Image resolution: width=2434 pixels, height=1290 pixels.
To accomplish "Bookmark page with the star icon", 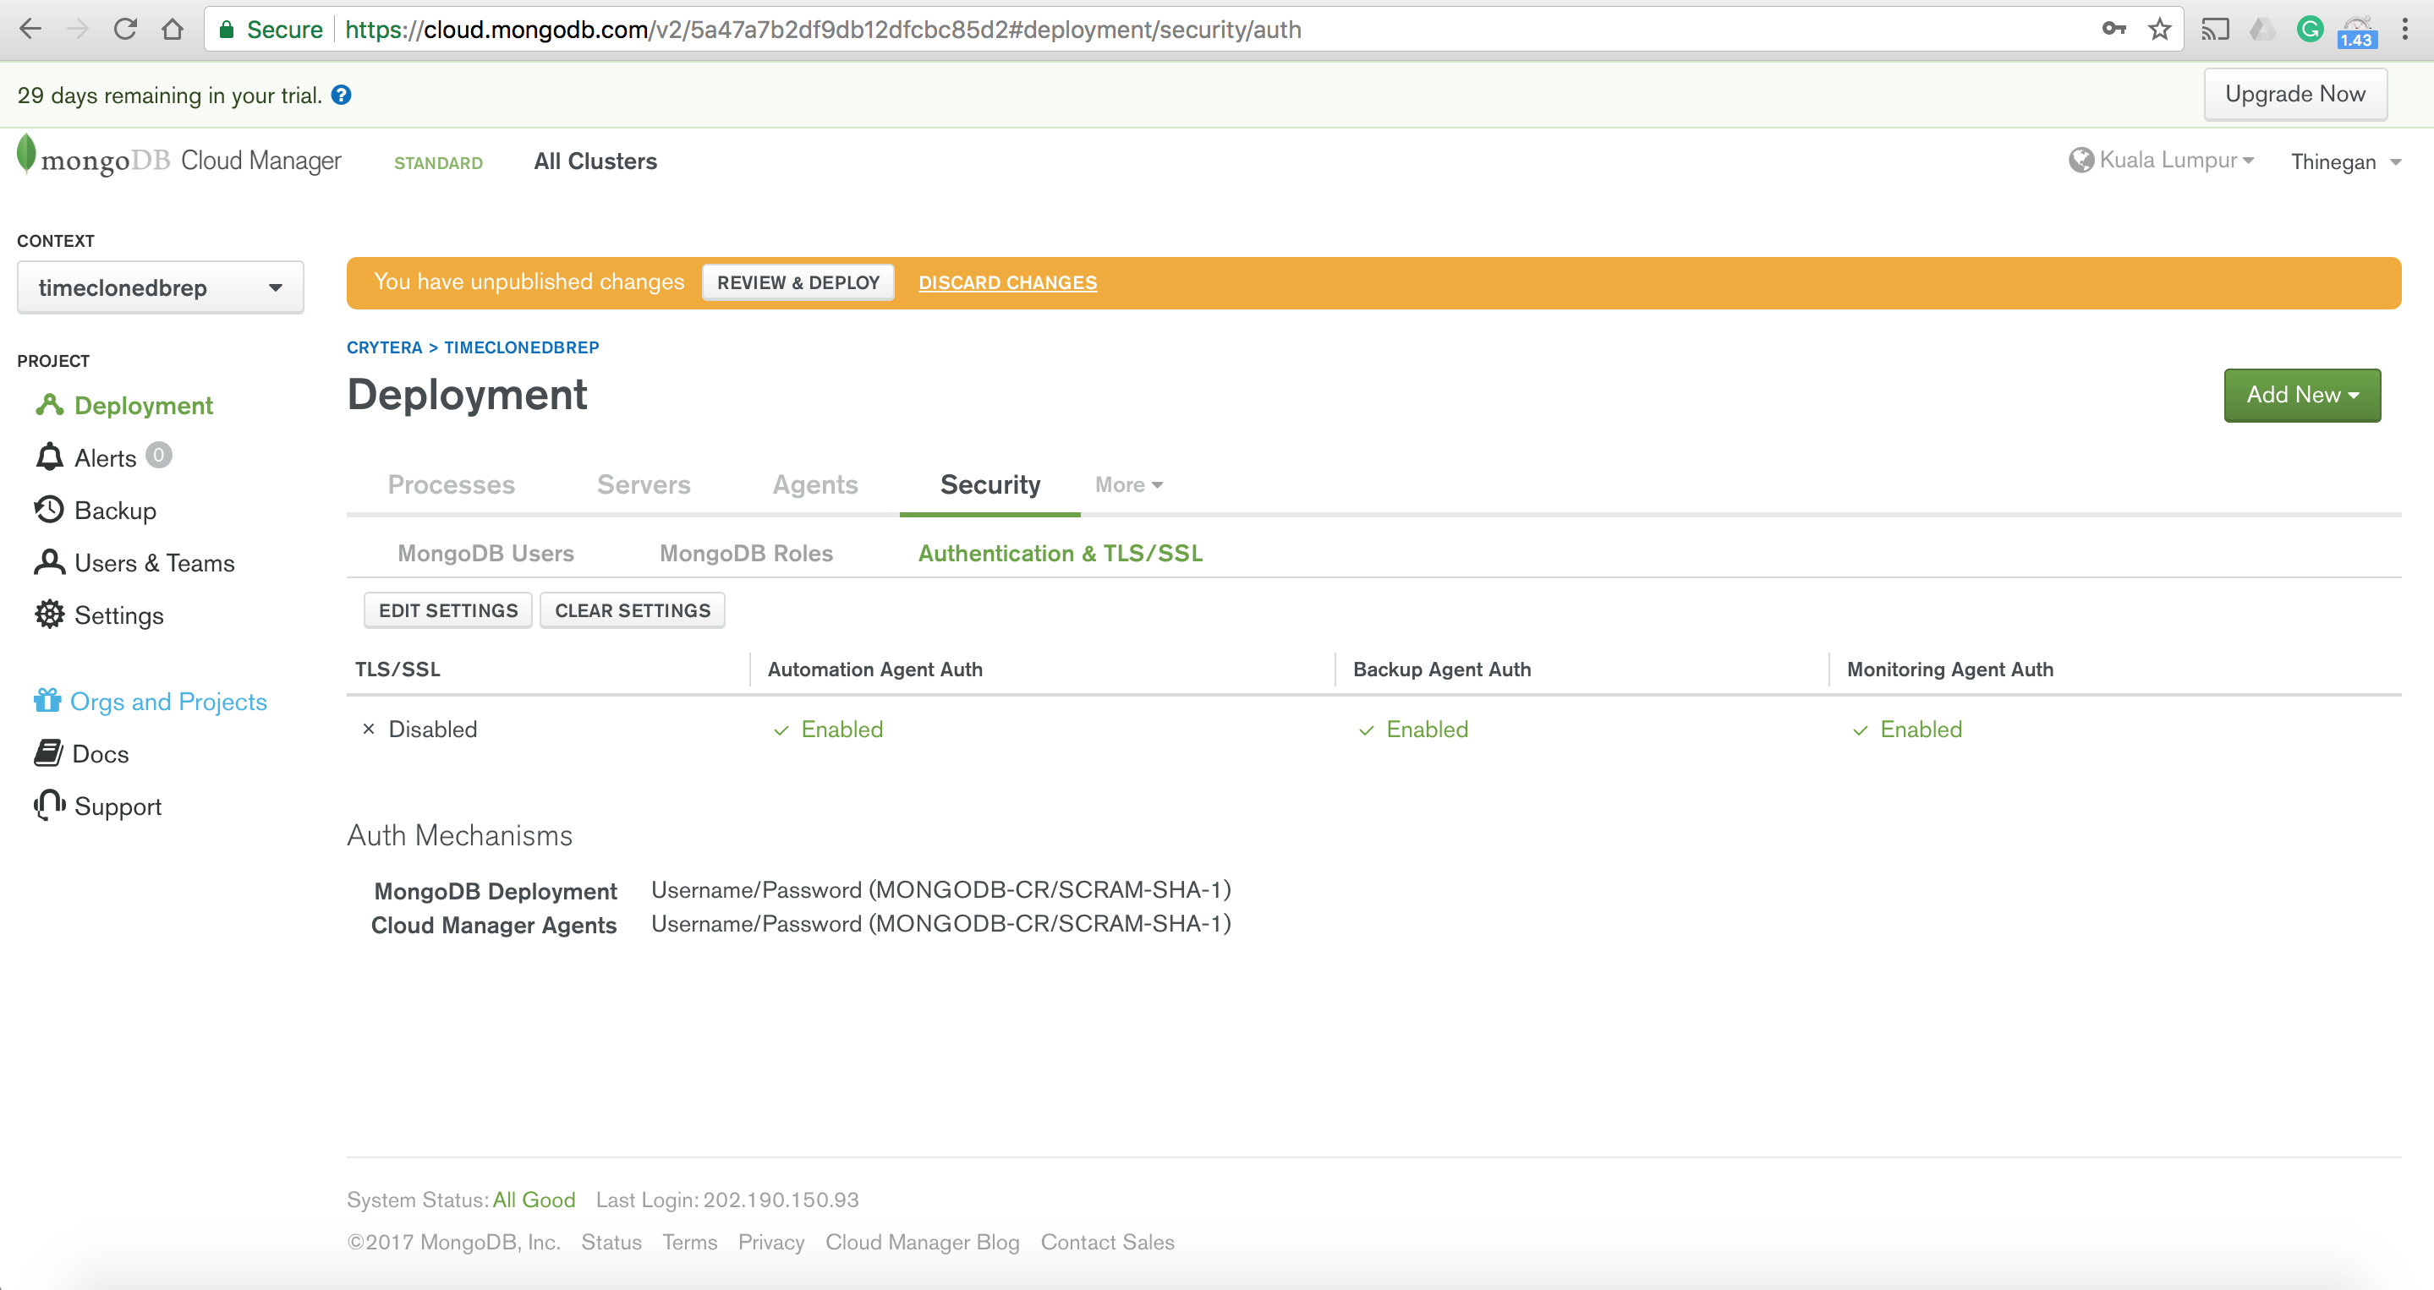I will [x=2159, y=30].
